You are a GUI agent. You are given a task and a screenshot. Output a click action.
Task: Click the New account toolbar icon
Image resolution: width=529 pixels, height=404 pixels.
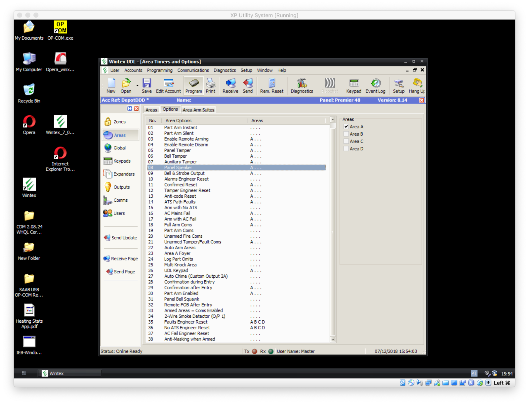111,86
